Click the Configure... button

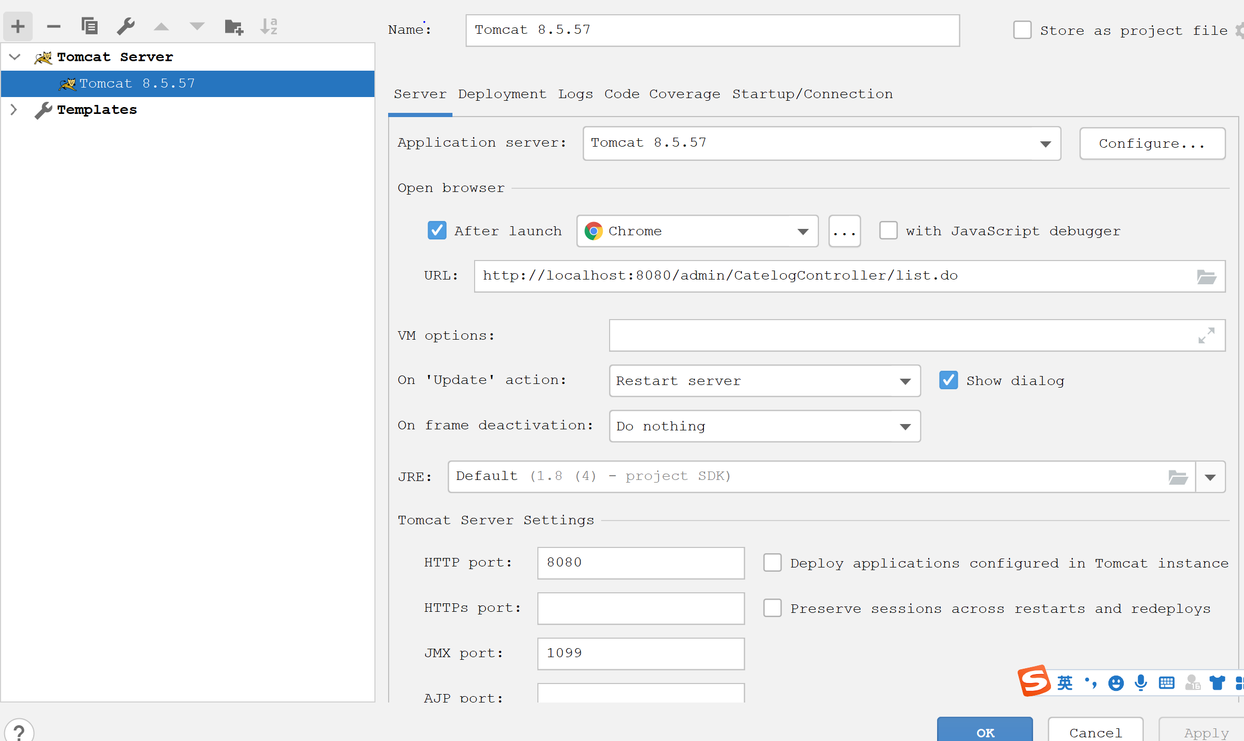1152,143
